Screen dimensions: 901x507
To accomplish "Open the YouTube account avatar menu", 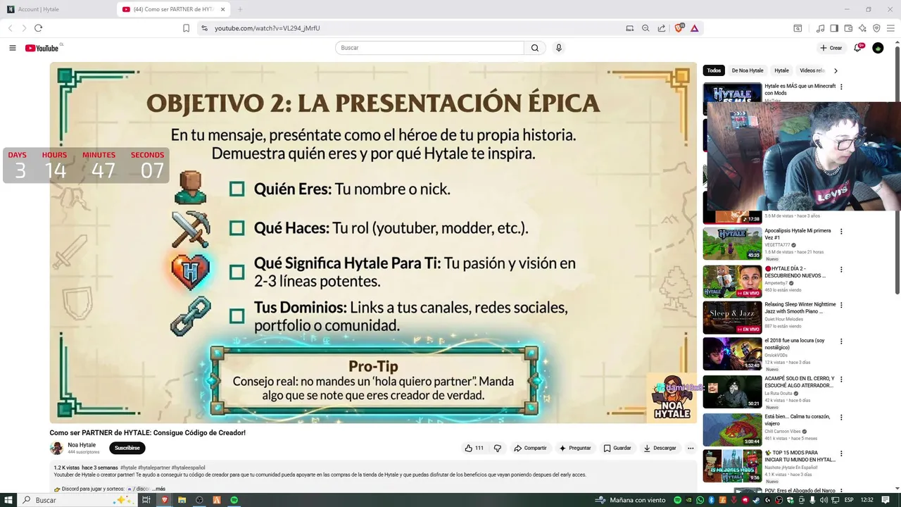I will click(x=878, y=48).
